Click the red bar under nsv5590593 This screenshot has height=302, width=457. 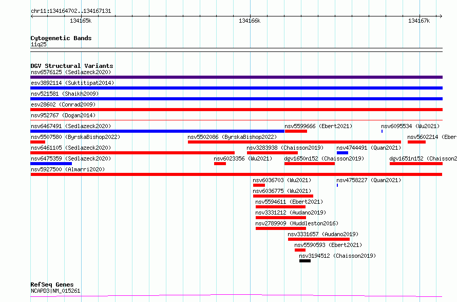click(300, 250)
